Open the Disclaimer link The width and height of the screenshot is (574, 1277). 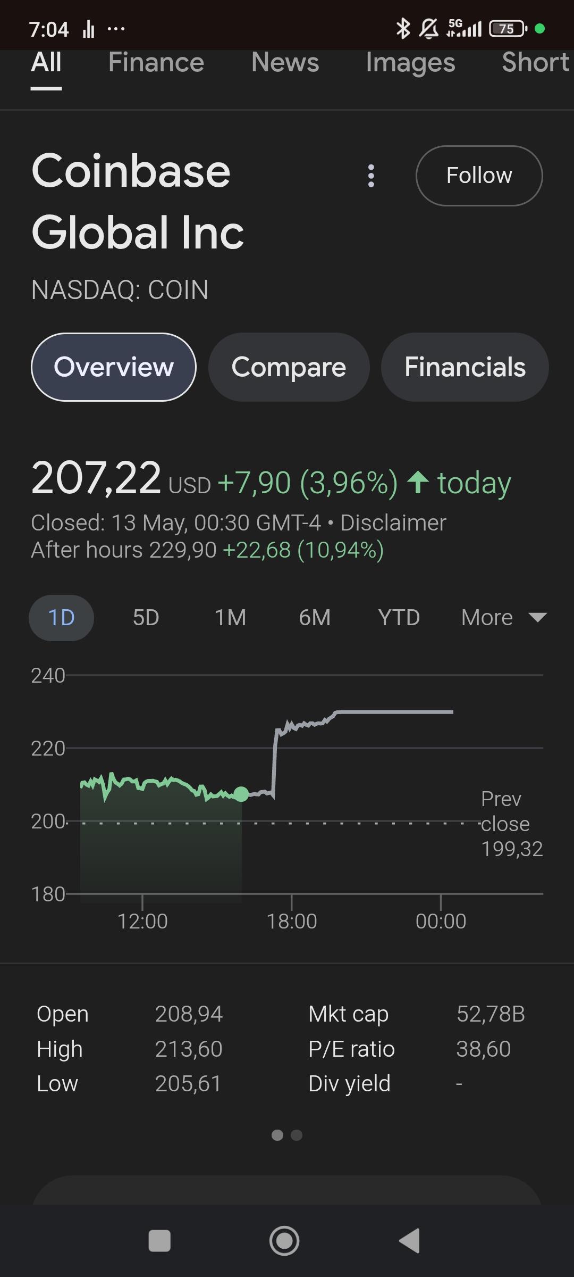coord(393,523)
